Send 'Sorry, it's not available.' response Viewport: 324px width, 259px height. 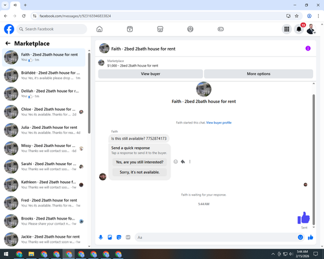(139, 172)
